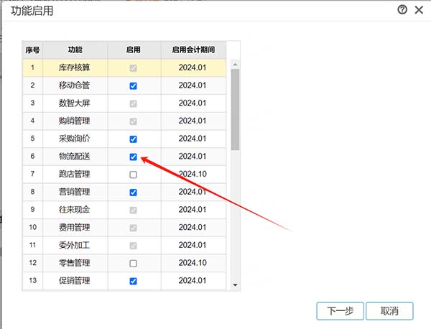Toggle the 促销管理 checkbox

click(133, 281)
